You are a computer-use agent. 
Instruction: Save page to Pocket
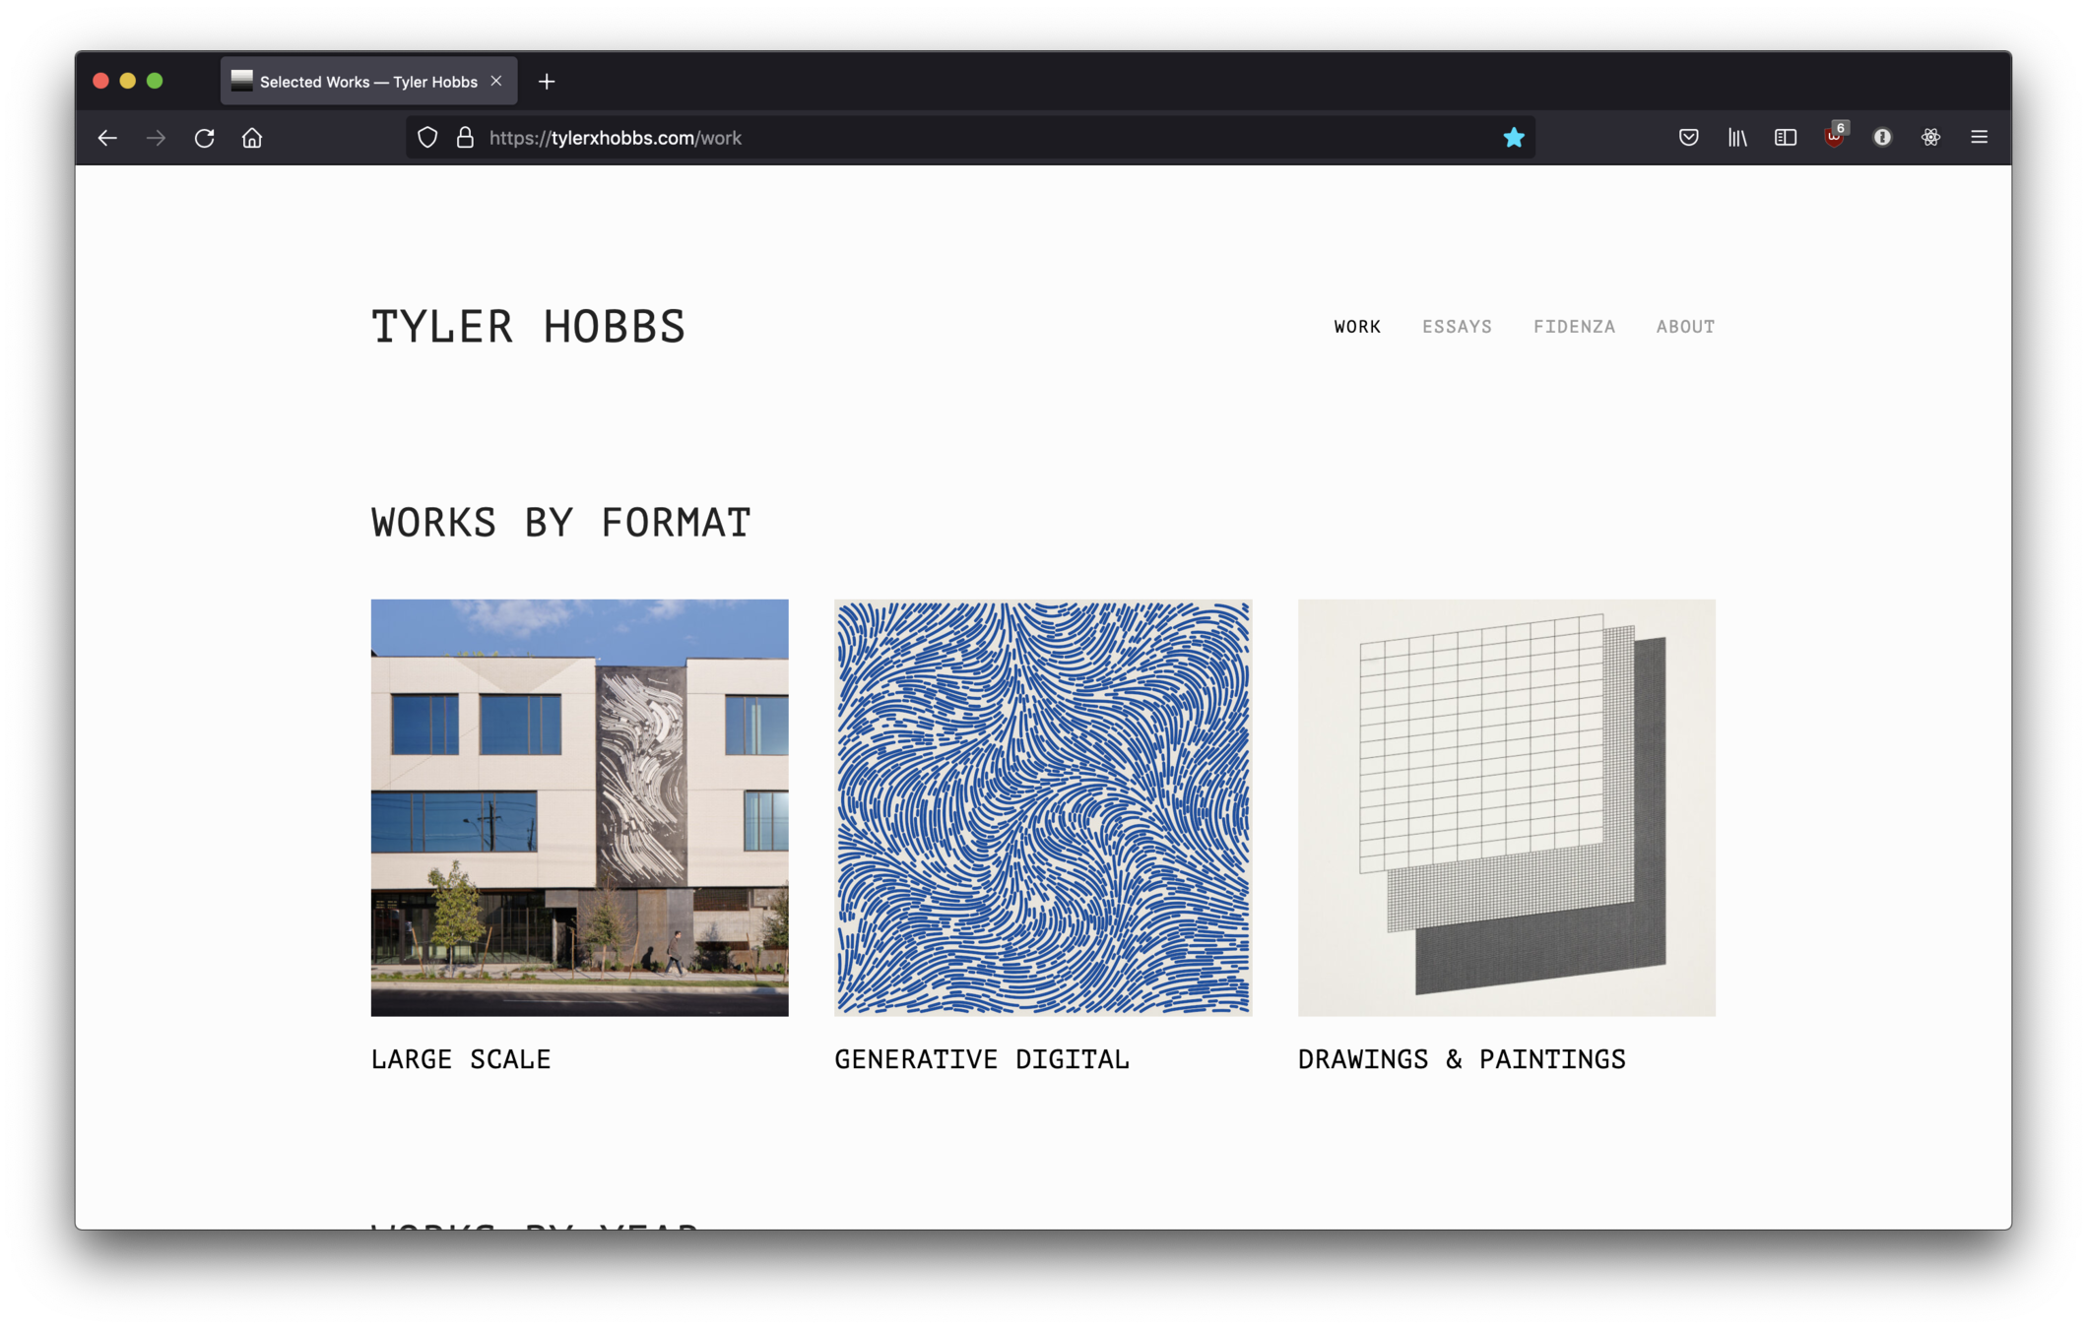(x=1688, y=138)
